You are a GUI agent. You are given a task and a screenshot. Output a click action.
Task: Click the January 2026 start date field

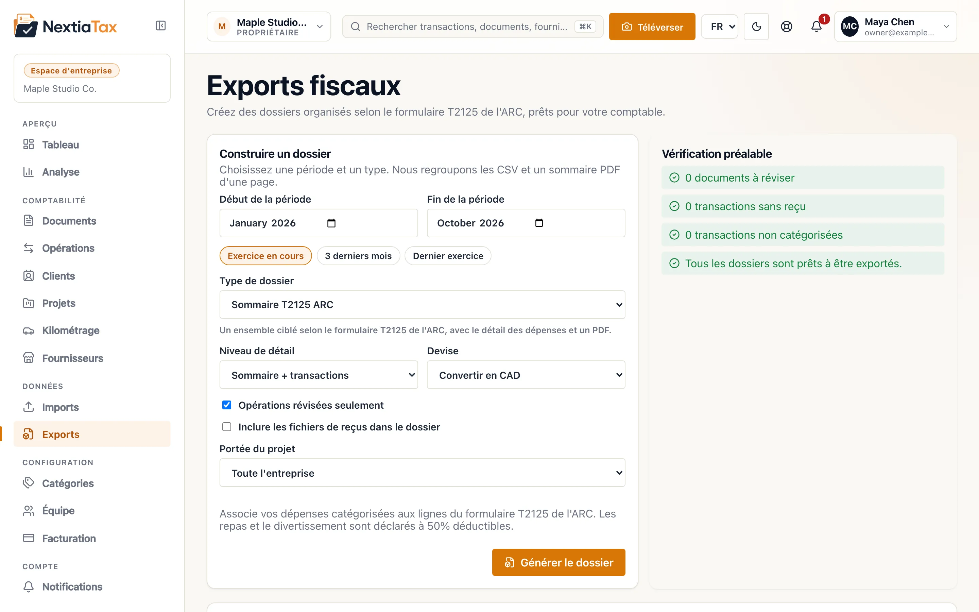[319, 223]
